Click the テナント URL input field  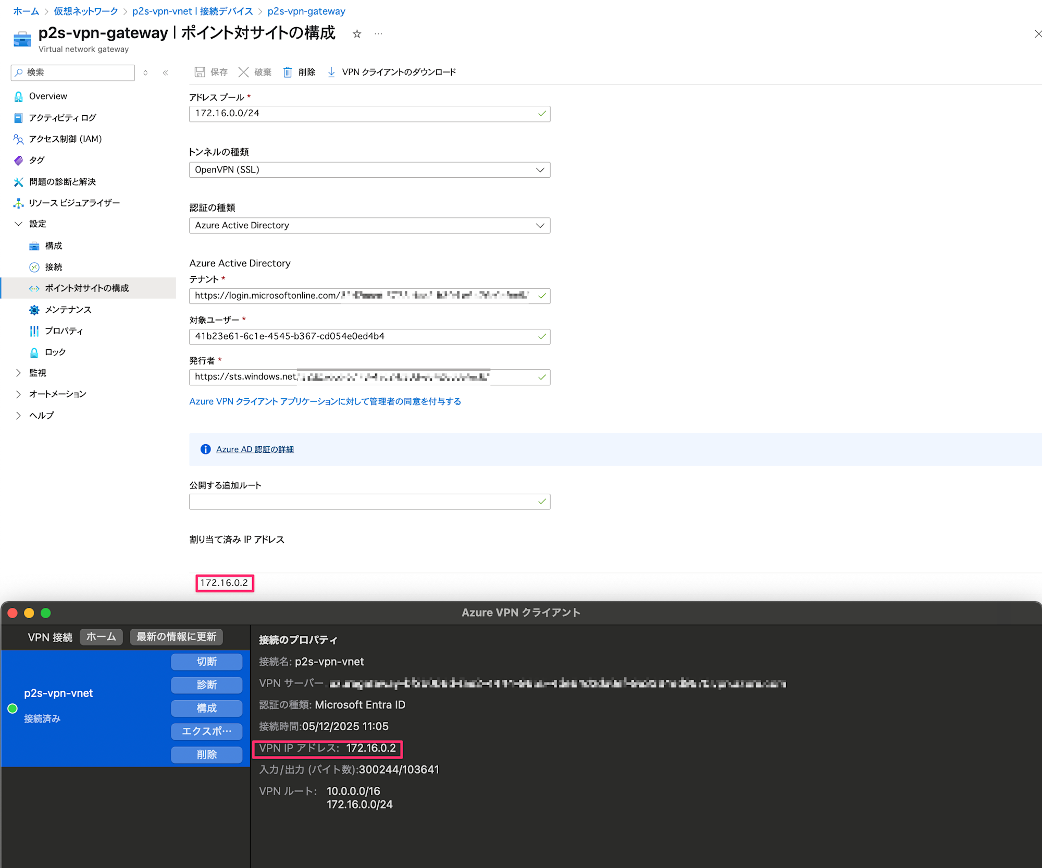tap(369, 296)
